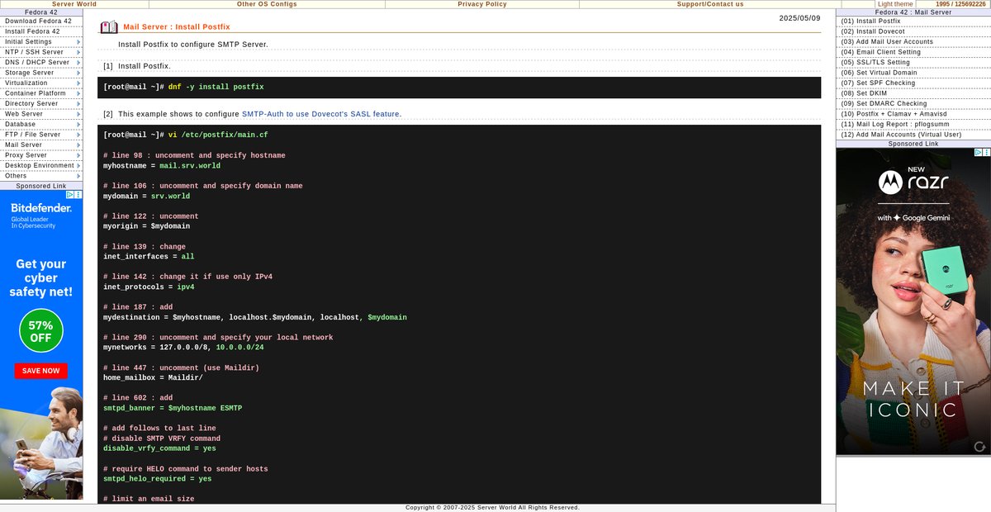Image resolution: width=991 pixels, height=512 pixels.
Task: Follow SMTP-Auth Dovecot SASL feature link
Action: pos(321,114)
